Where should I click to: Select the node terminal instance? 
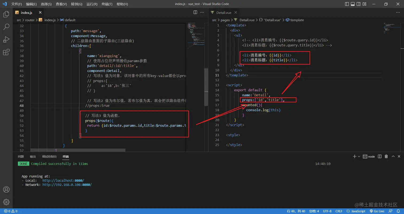[x=369, y=156]
